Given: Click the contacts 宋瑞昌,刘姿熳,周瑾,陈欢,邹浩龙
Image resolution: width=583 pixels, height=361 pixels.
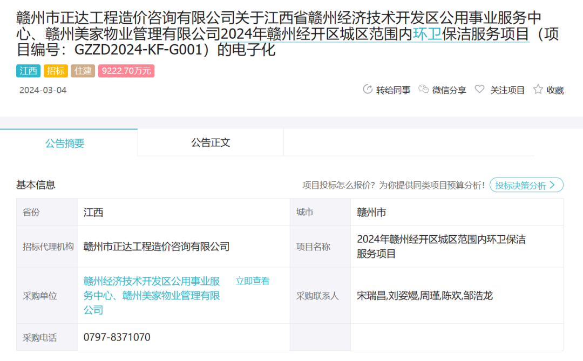Looking at the screenshot, I should coord(425,296).
